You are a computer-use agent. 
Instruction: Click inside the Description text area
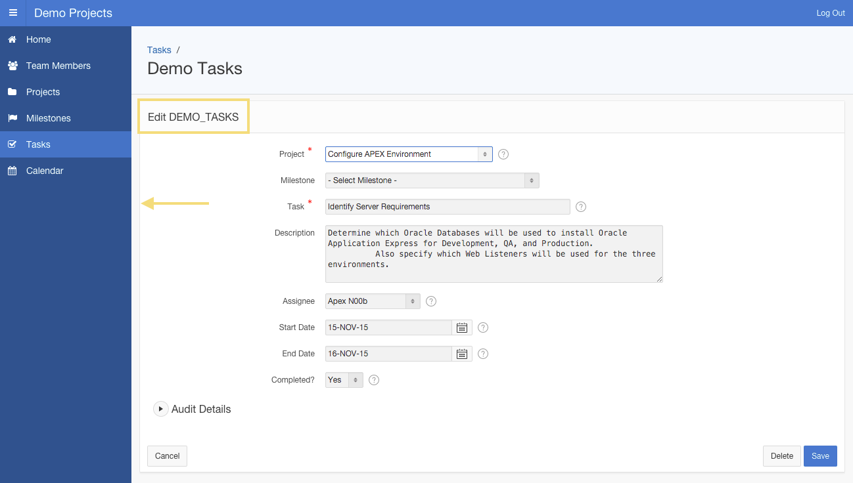pyautogui.click(x=493, y=253)
